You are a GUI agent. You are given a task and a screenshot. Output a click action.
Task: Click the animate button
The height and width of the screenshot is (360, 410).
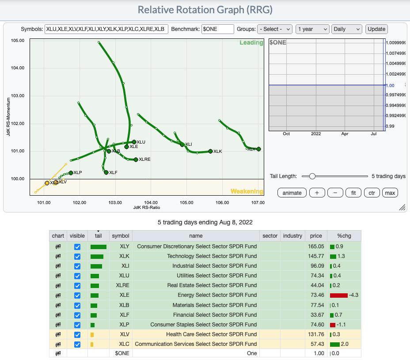coord(292,193)
